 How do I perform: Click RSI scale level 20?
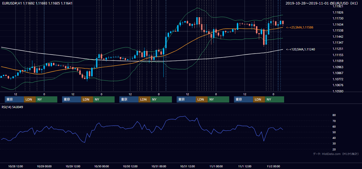[x=334, y=150]
